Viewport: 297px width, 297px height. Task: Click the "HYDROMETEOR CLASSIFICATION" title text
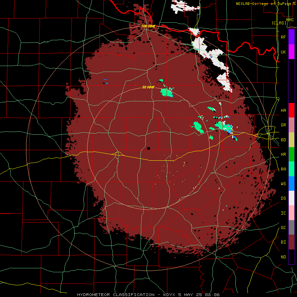coord(116,295)
